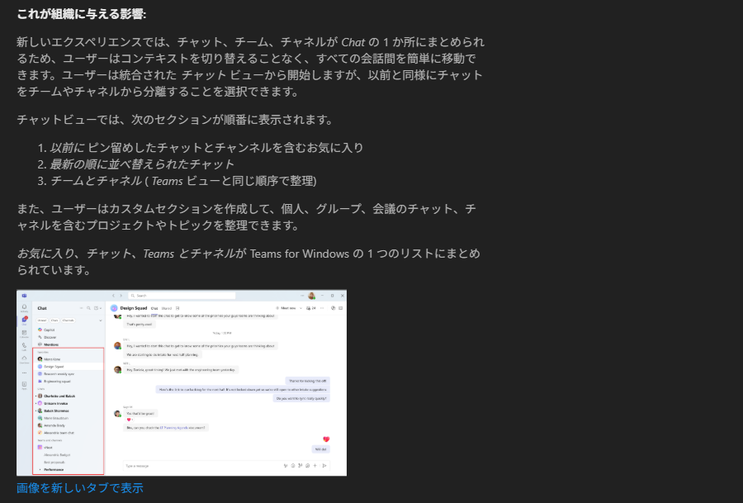Image resolution: width=743 pixels, height=503 pixels.
Task: Click the Design Squad row in the Teams chat list
Action: point(68,367)
